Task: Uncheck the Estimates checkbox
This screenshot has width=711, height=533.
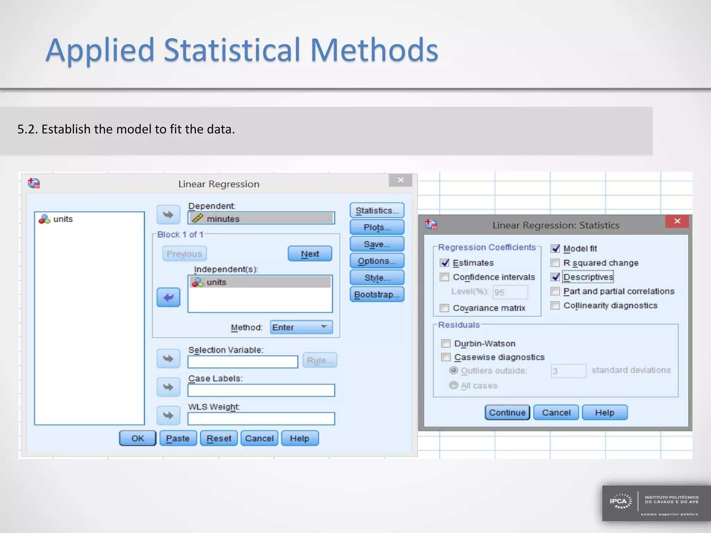Action: point(444,263)
